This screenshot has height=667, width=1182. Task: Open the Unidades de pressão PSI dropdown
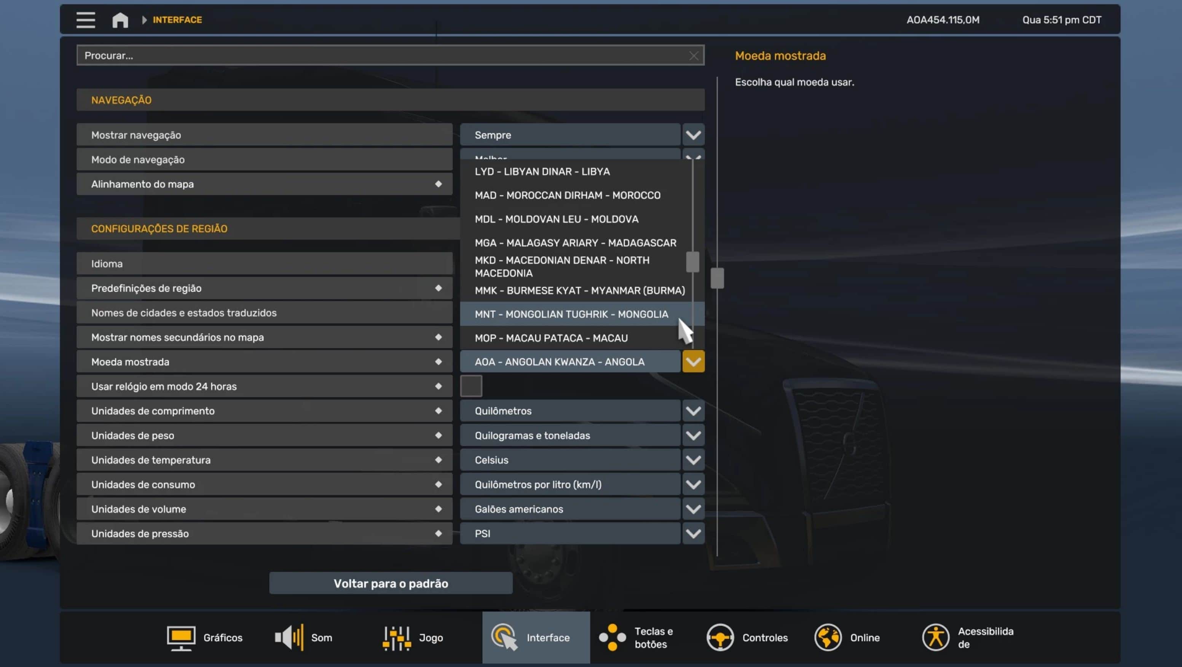693,533
